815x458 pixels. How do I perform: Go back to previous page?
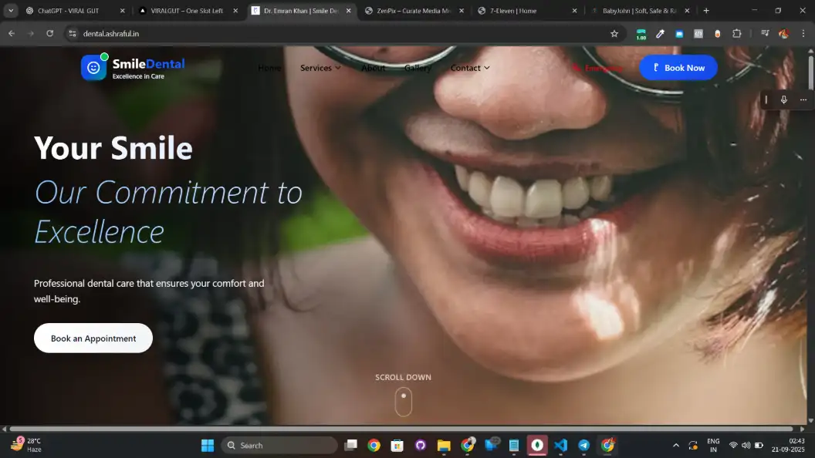pos(12,34)
